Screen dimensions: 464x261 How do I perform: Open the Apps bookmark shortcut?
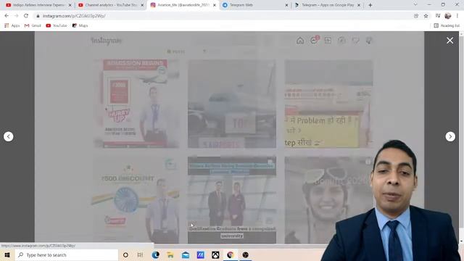pos(12,26)
